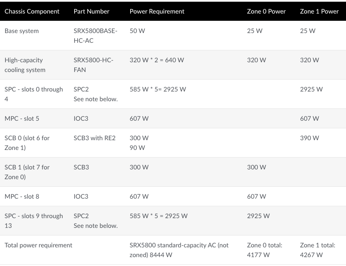Screen dimensions: 346x266
Task: Select 'High-capacity cooling system' cell
Action: pos(25,65)
